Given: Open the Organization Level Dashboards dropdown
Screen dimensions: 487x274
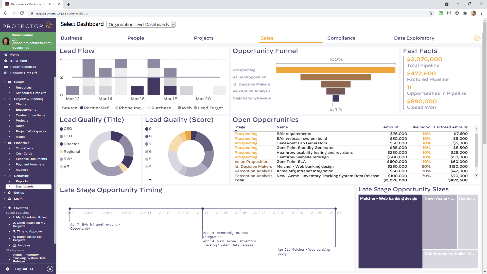Looking at the screenshot, I should (x=173, y=24).
